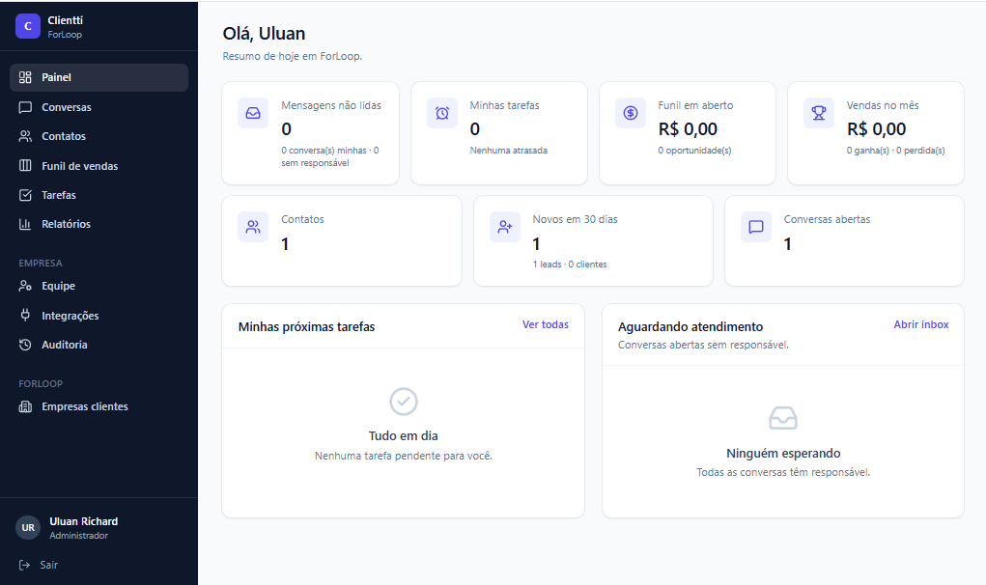Click the Equipe user-settings icon
Viewport: 986px width, 585px height.
[25, 286]
